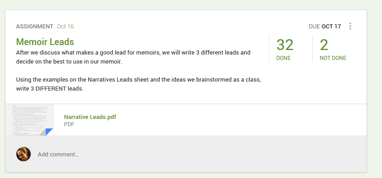Focus the Add comment field

click(58, 154)
